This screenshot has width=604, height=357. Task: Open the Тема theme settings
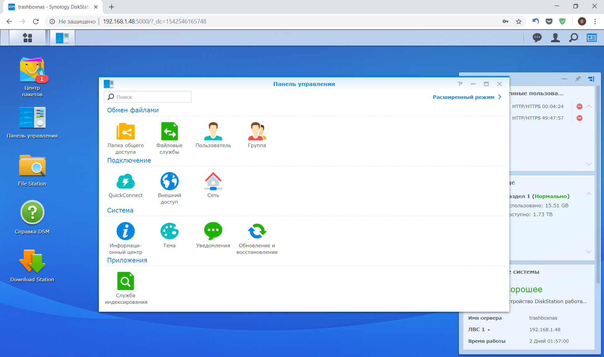pos(169,235)
